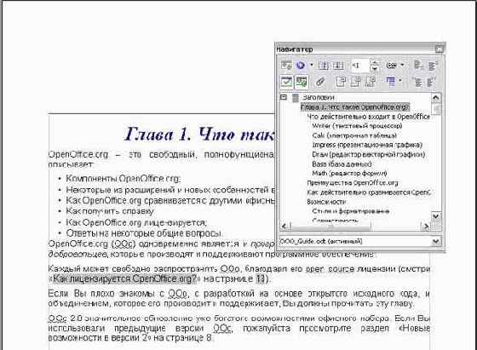Click the page reference number 13 field

tap(260, 278)
